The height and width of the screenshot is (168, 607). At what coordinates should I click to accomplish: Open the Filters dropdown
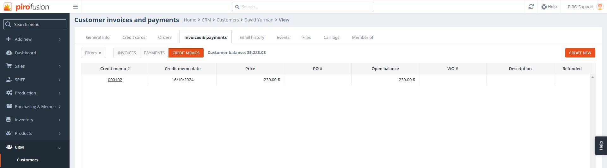coord(93,53)
